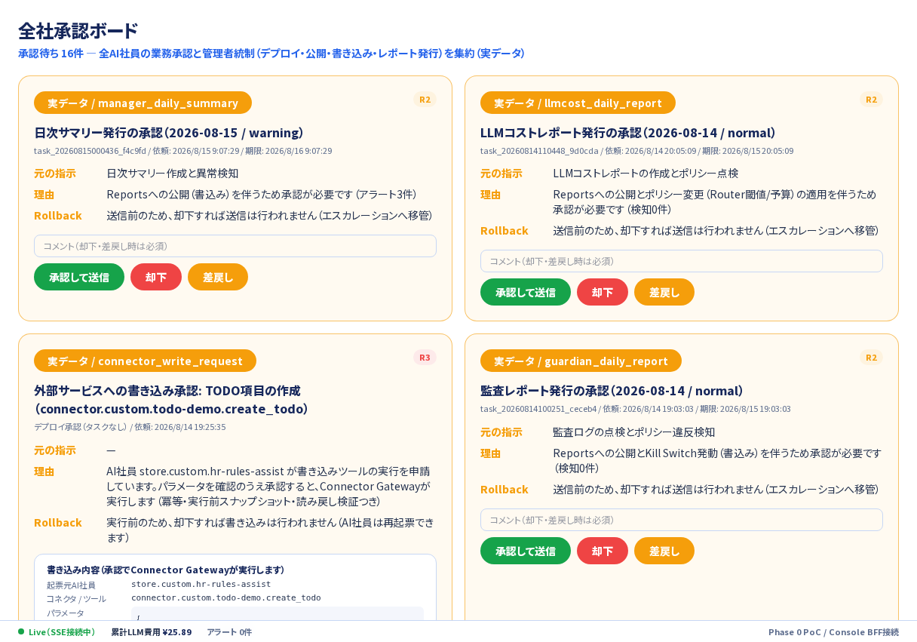Click the 書き込み内容 panel heading

(x=165, y=570)
